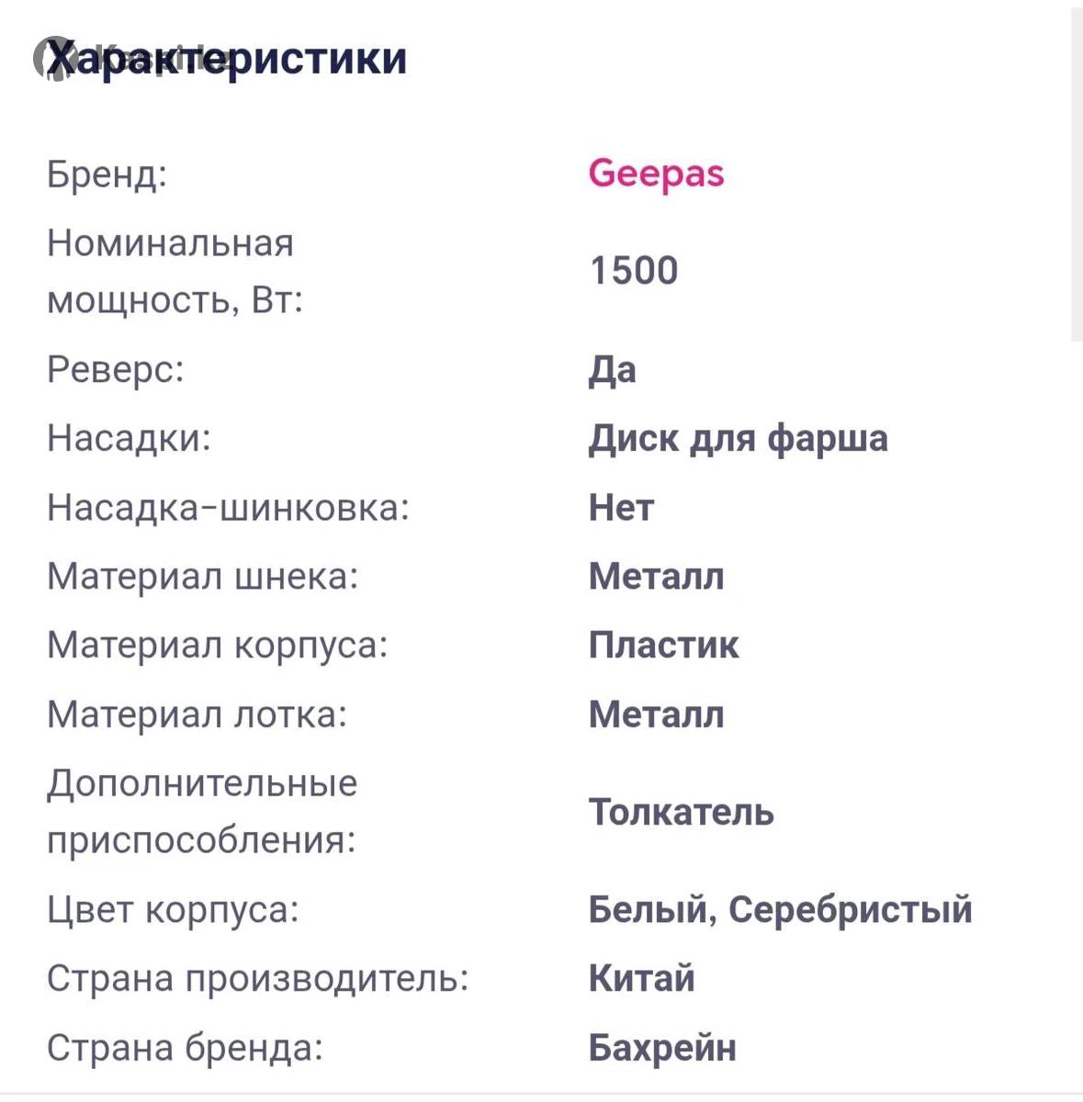Open the Geepas brand link

click(x=656, y=174)
